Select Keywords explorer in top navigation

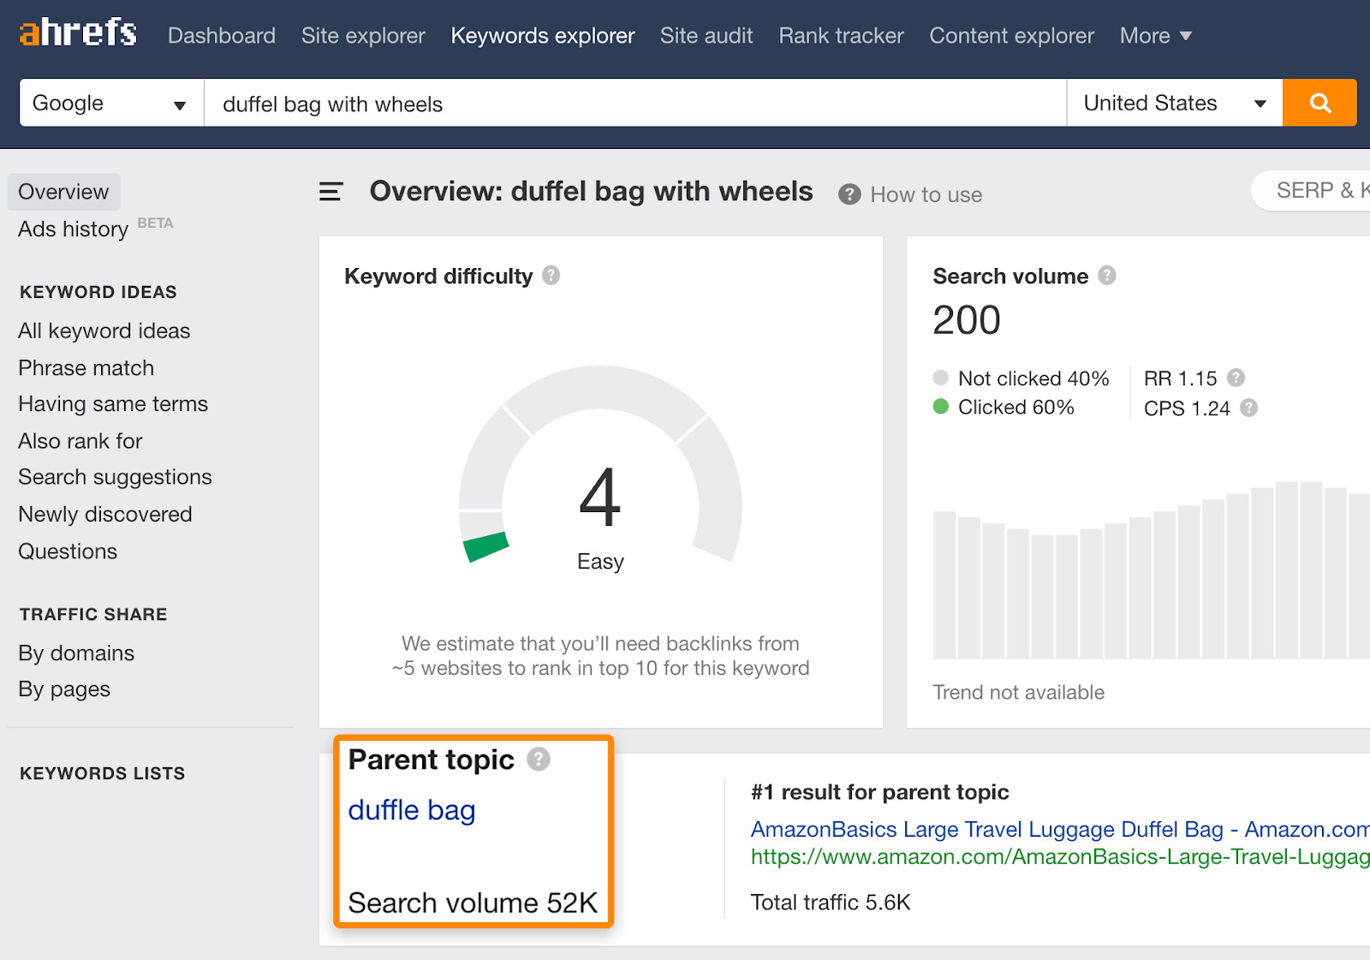[x=543, y=36]
